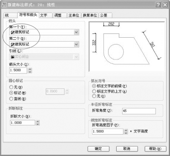Screen dimensions: 170x156
Task: Click the AutoCAD icon in the title bar
Action: (x=4, y=5)
